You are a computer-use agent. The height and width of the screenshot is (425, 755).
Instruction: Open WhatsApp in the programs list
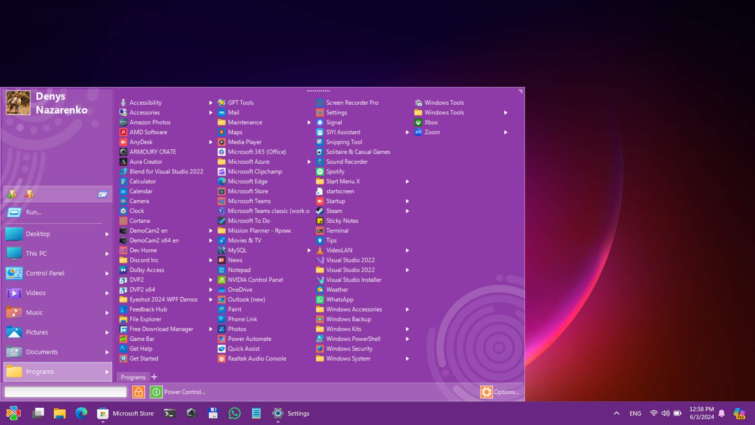pos(335,299)
